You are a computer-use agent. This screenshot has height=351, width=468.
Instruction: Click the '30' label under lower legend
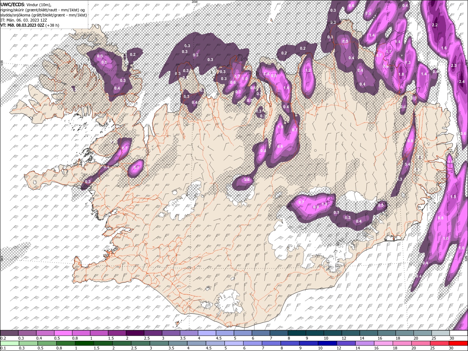(x=452, y=348)
